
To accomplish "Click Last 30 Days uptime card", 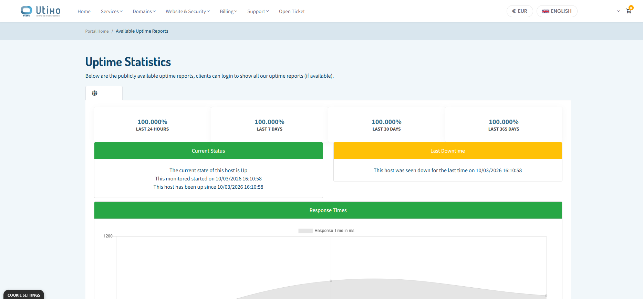I will point(386,125).
